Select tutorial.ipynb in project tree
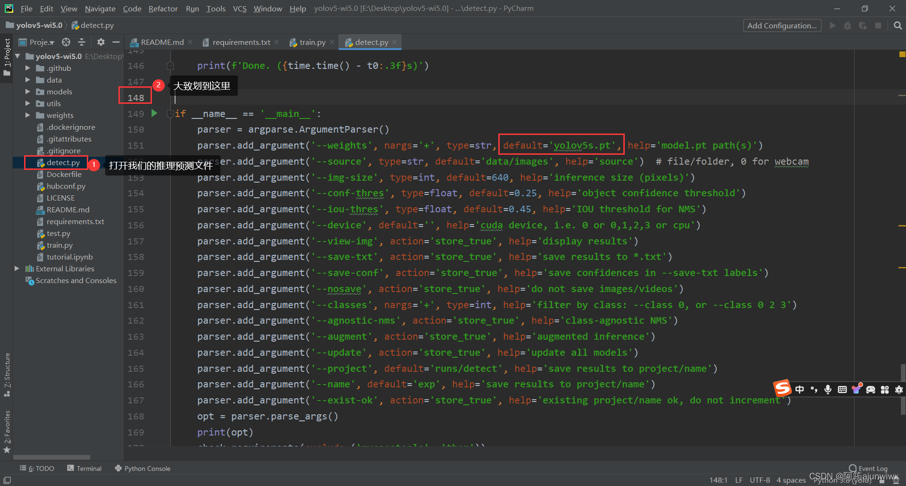Screen dimensions: 906x486 tap(69, 257)
